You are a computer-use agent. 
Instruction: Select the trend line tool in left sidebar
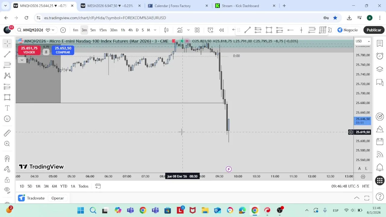7,54
